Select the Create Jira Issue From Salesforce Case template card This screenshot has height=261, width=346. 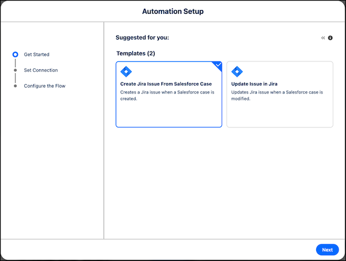[x=169, y=94]
